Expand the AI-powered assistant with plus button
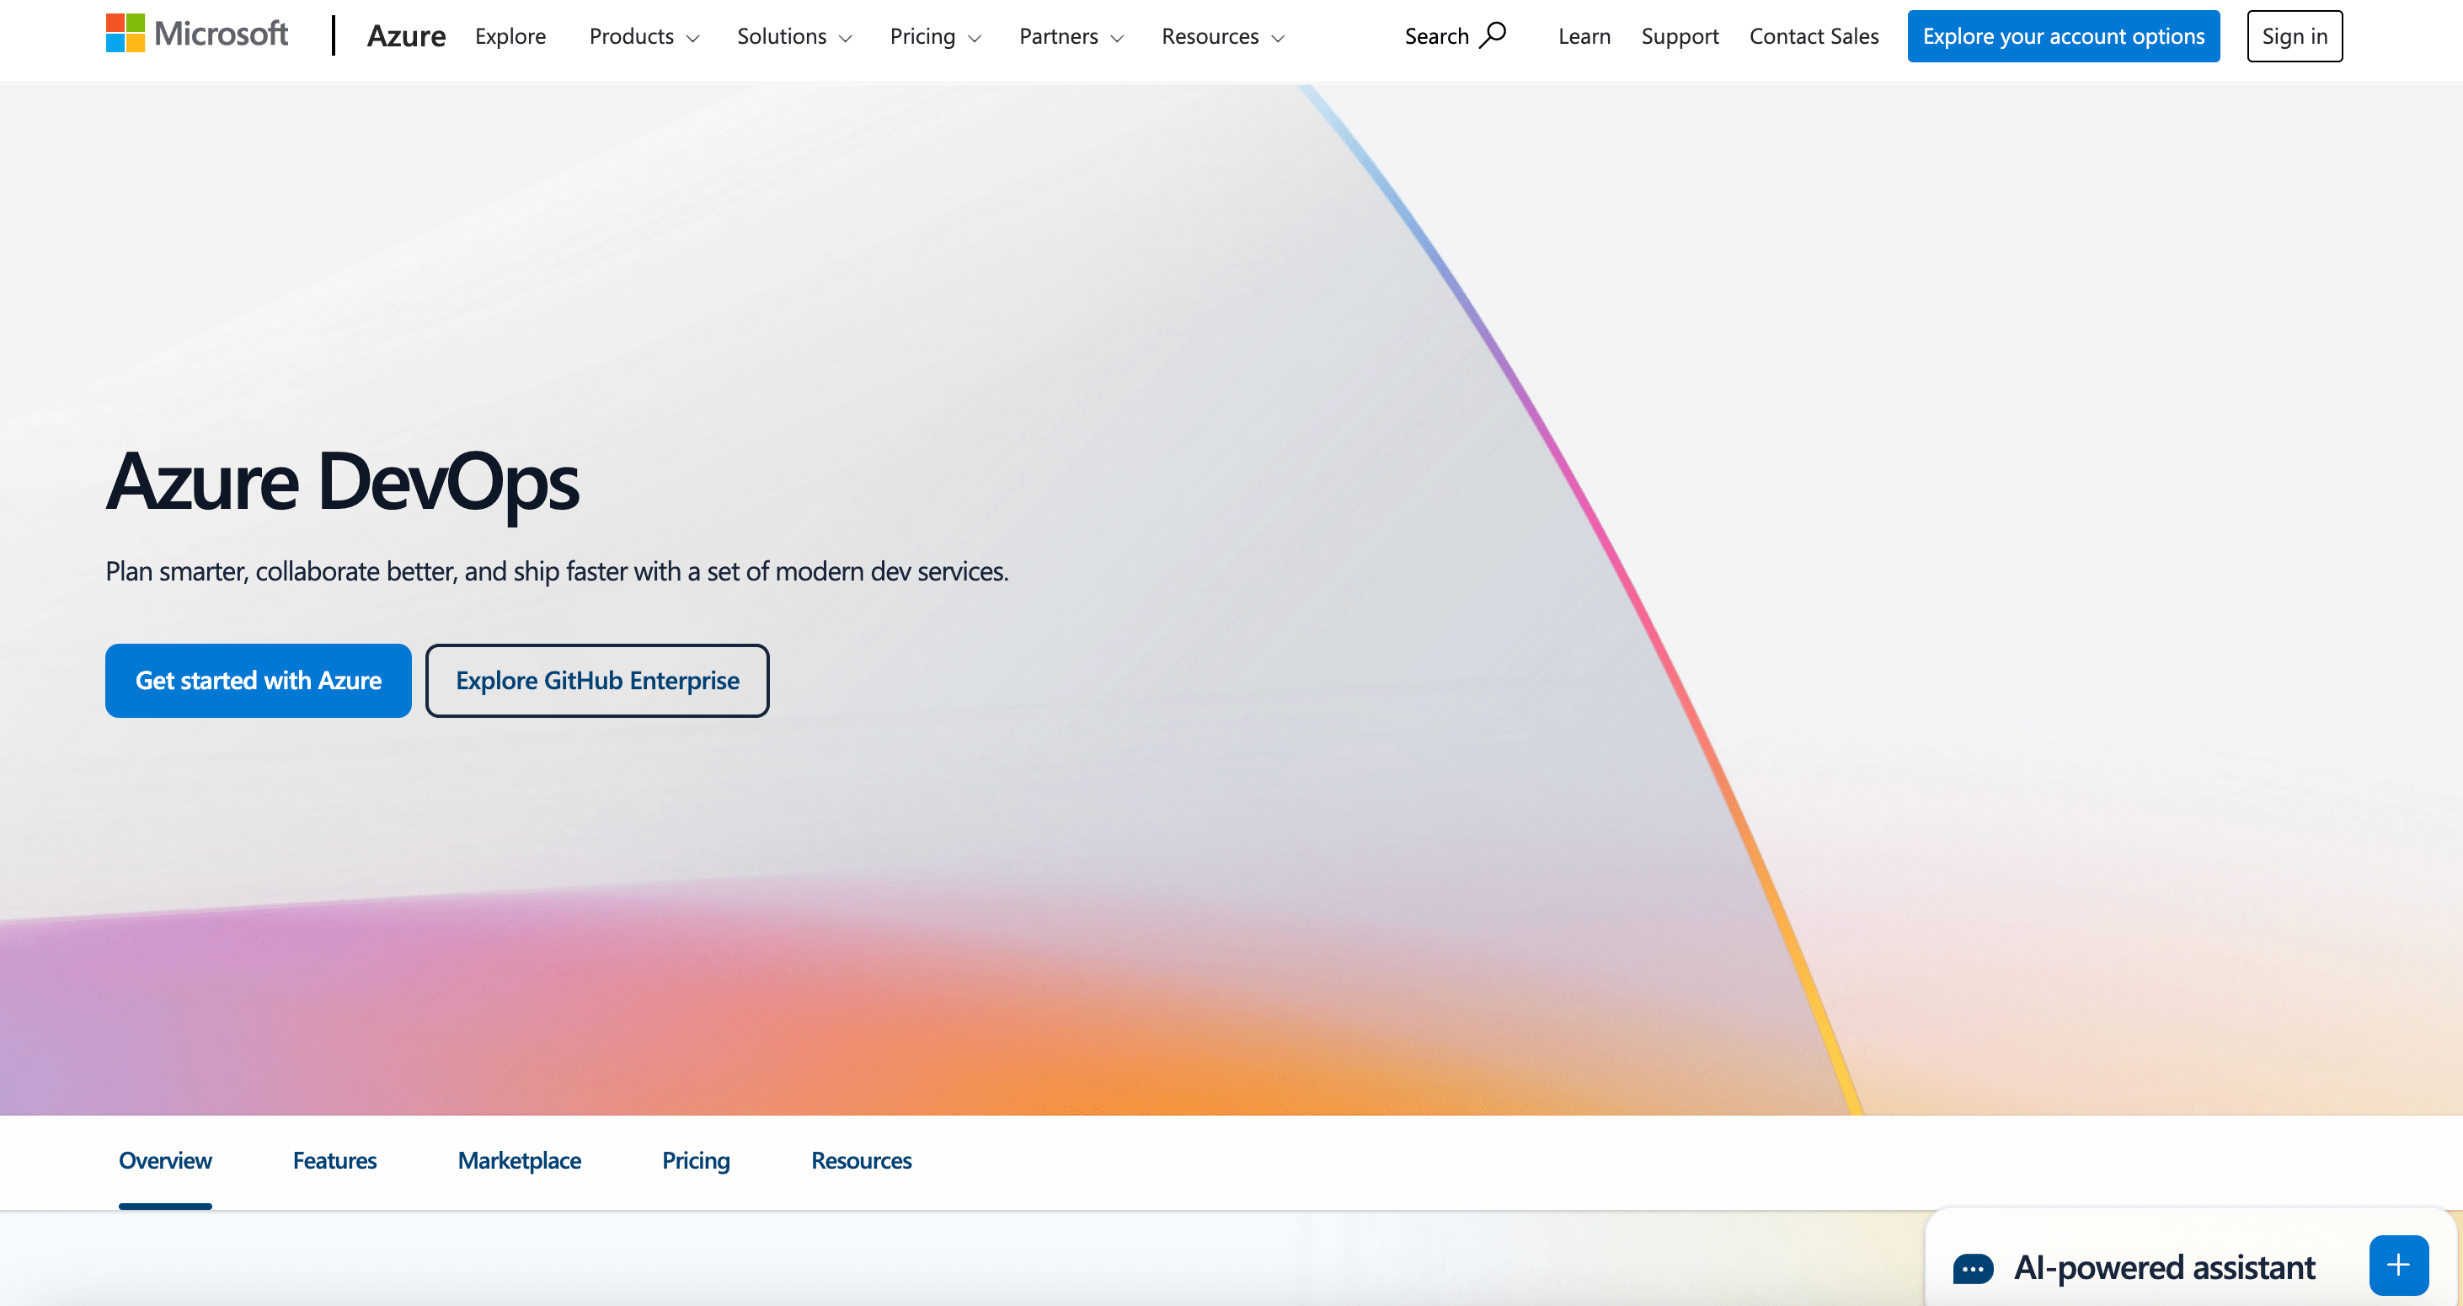 click(x=2398, y=1265)
